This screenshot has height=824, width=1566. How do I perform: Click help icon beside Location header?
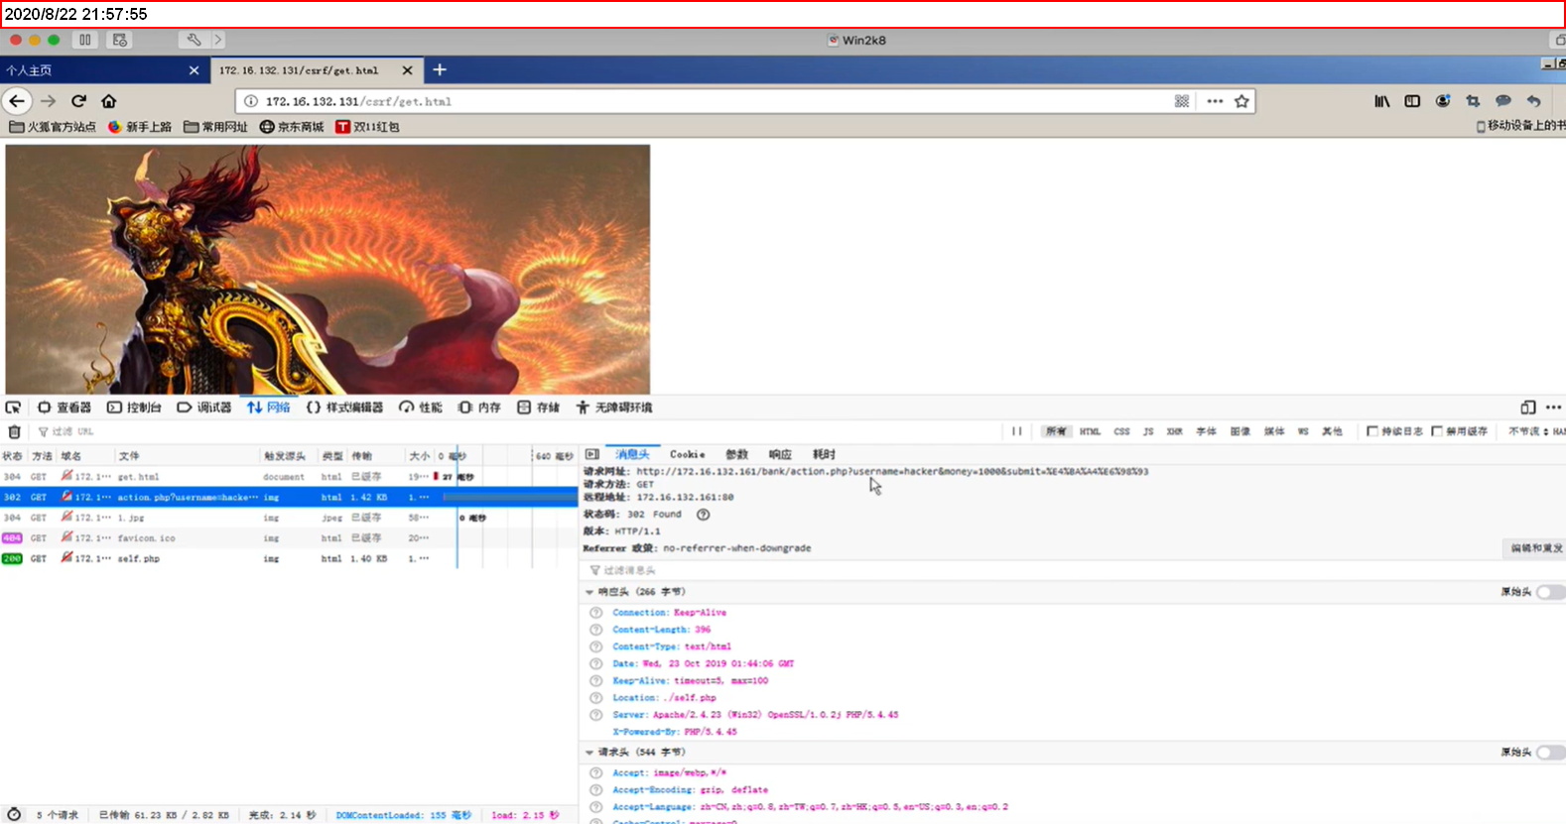pos(596,698)
